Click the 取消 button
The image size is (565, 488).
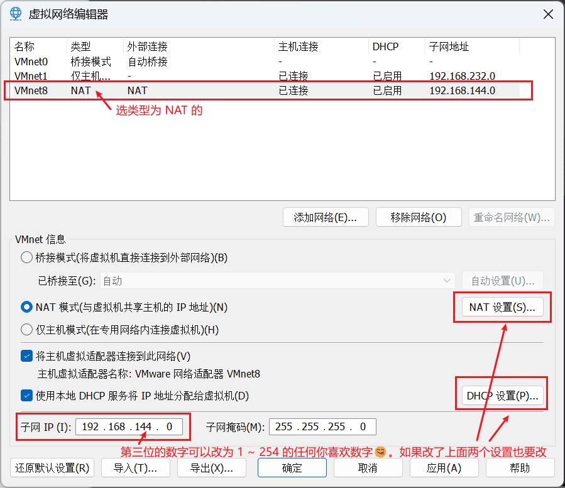(x=368, y=468)
